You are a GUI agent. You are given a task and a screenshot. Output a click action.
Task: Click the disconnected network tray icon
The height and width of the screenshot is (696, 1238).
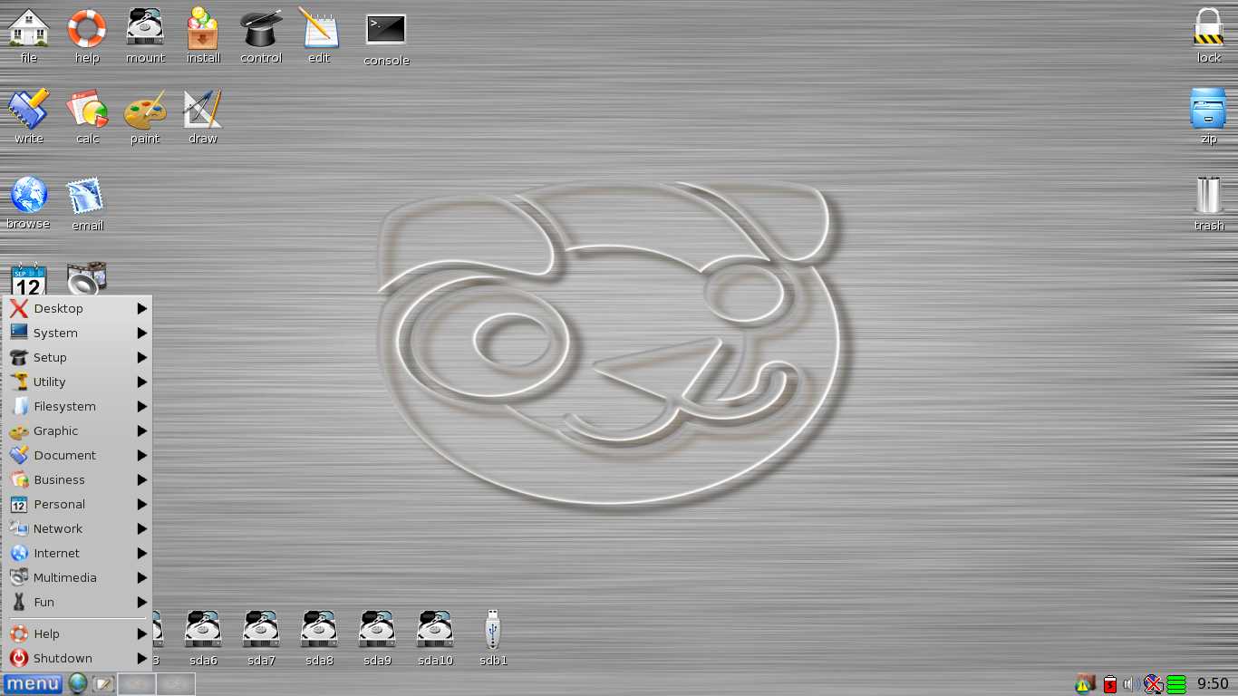click(1153, 684)
